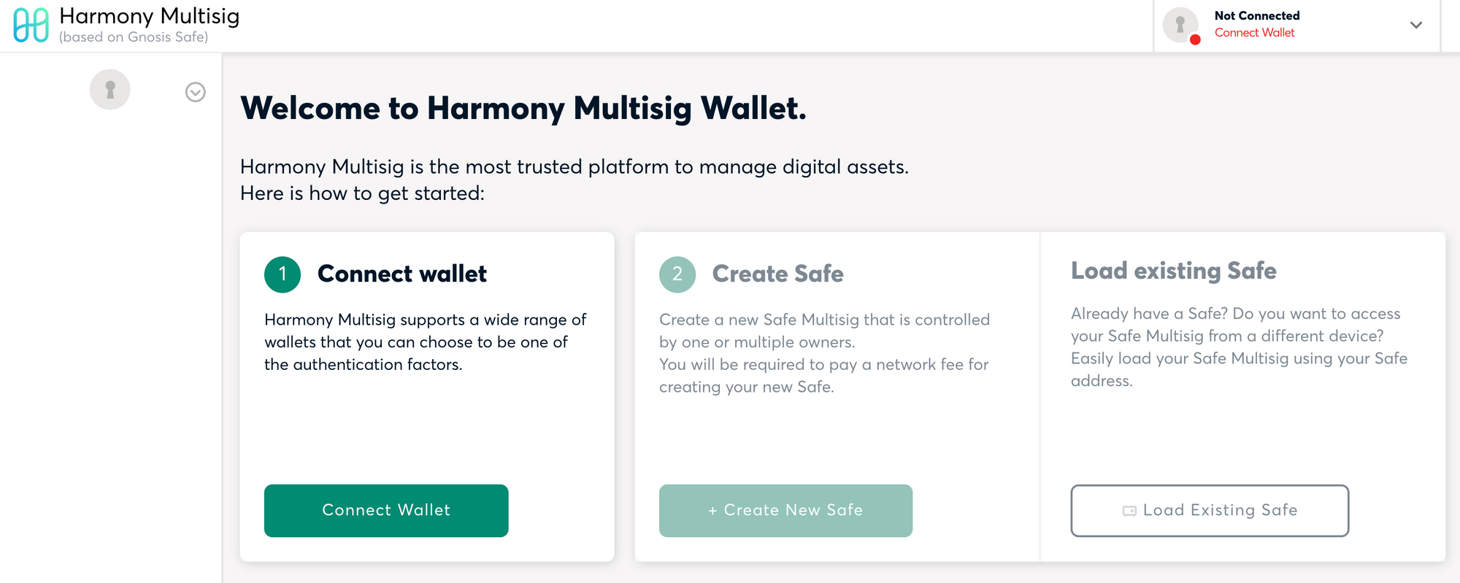The image size is (1460, 583).
Task: Click the Create Safe card heading
Action: pyautogui.click(x=777, y=274)
